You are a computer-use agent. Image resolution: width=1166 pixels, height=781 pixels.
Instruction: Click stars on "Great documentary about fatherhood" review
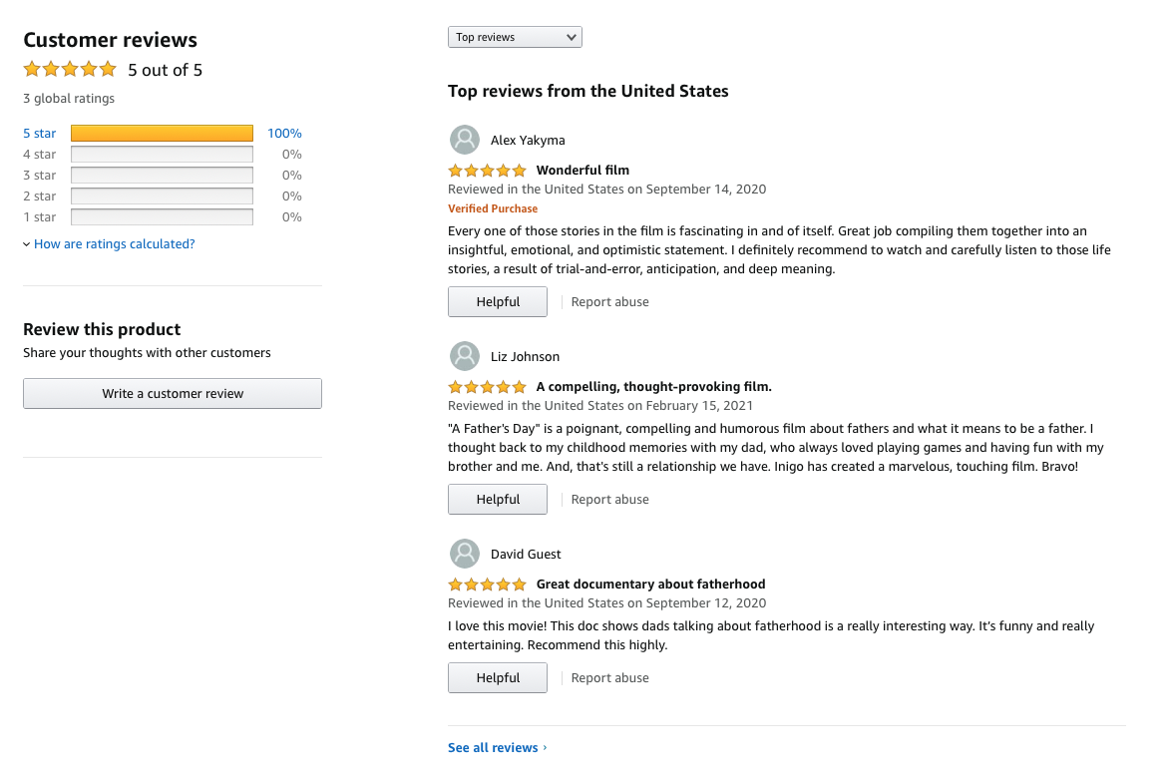pos(487,585)
